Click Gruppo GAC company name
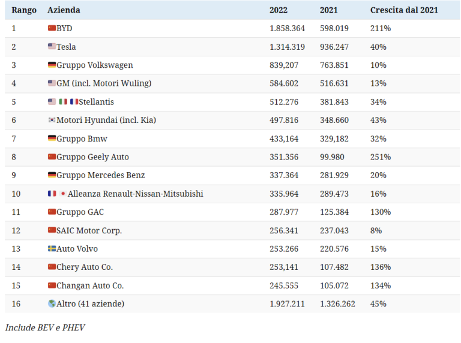The image size is (461, 343). click(x=80, y=212)
